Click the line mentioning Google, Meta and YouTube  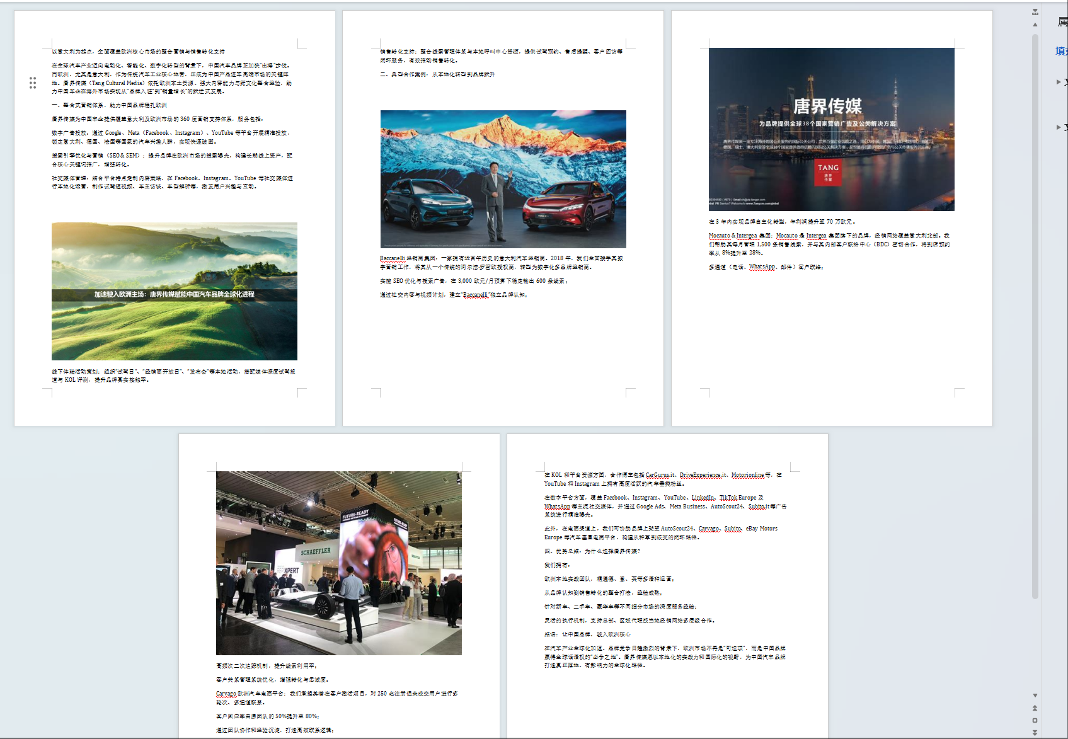pyautogui.click(x=170, y=137)
